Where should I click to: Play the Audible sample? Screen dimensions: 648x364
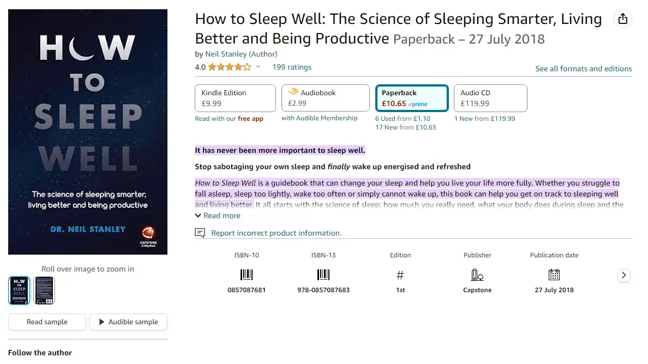pos(129,322)
